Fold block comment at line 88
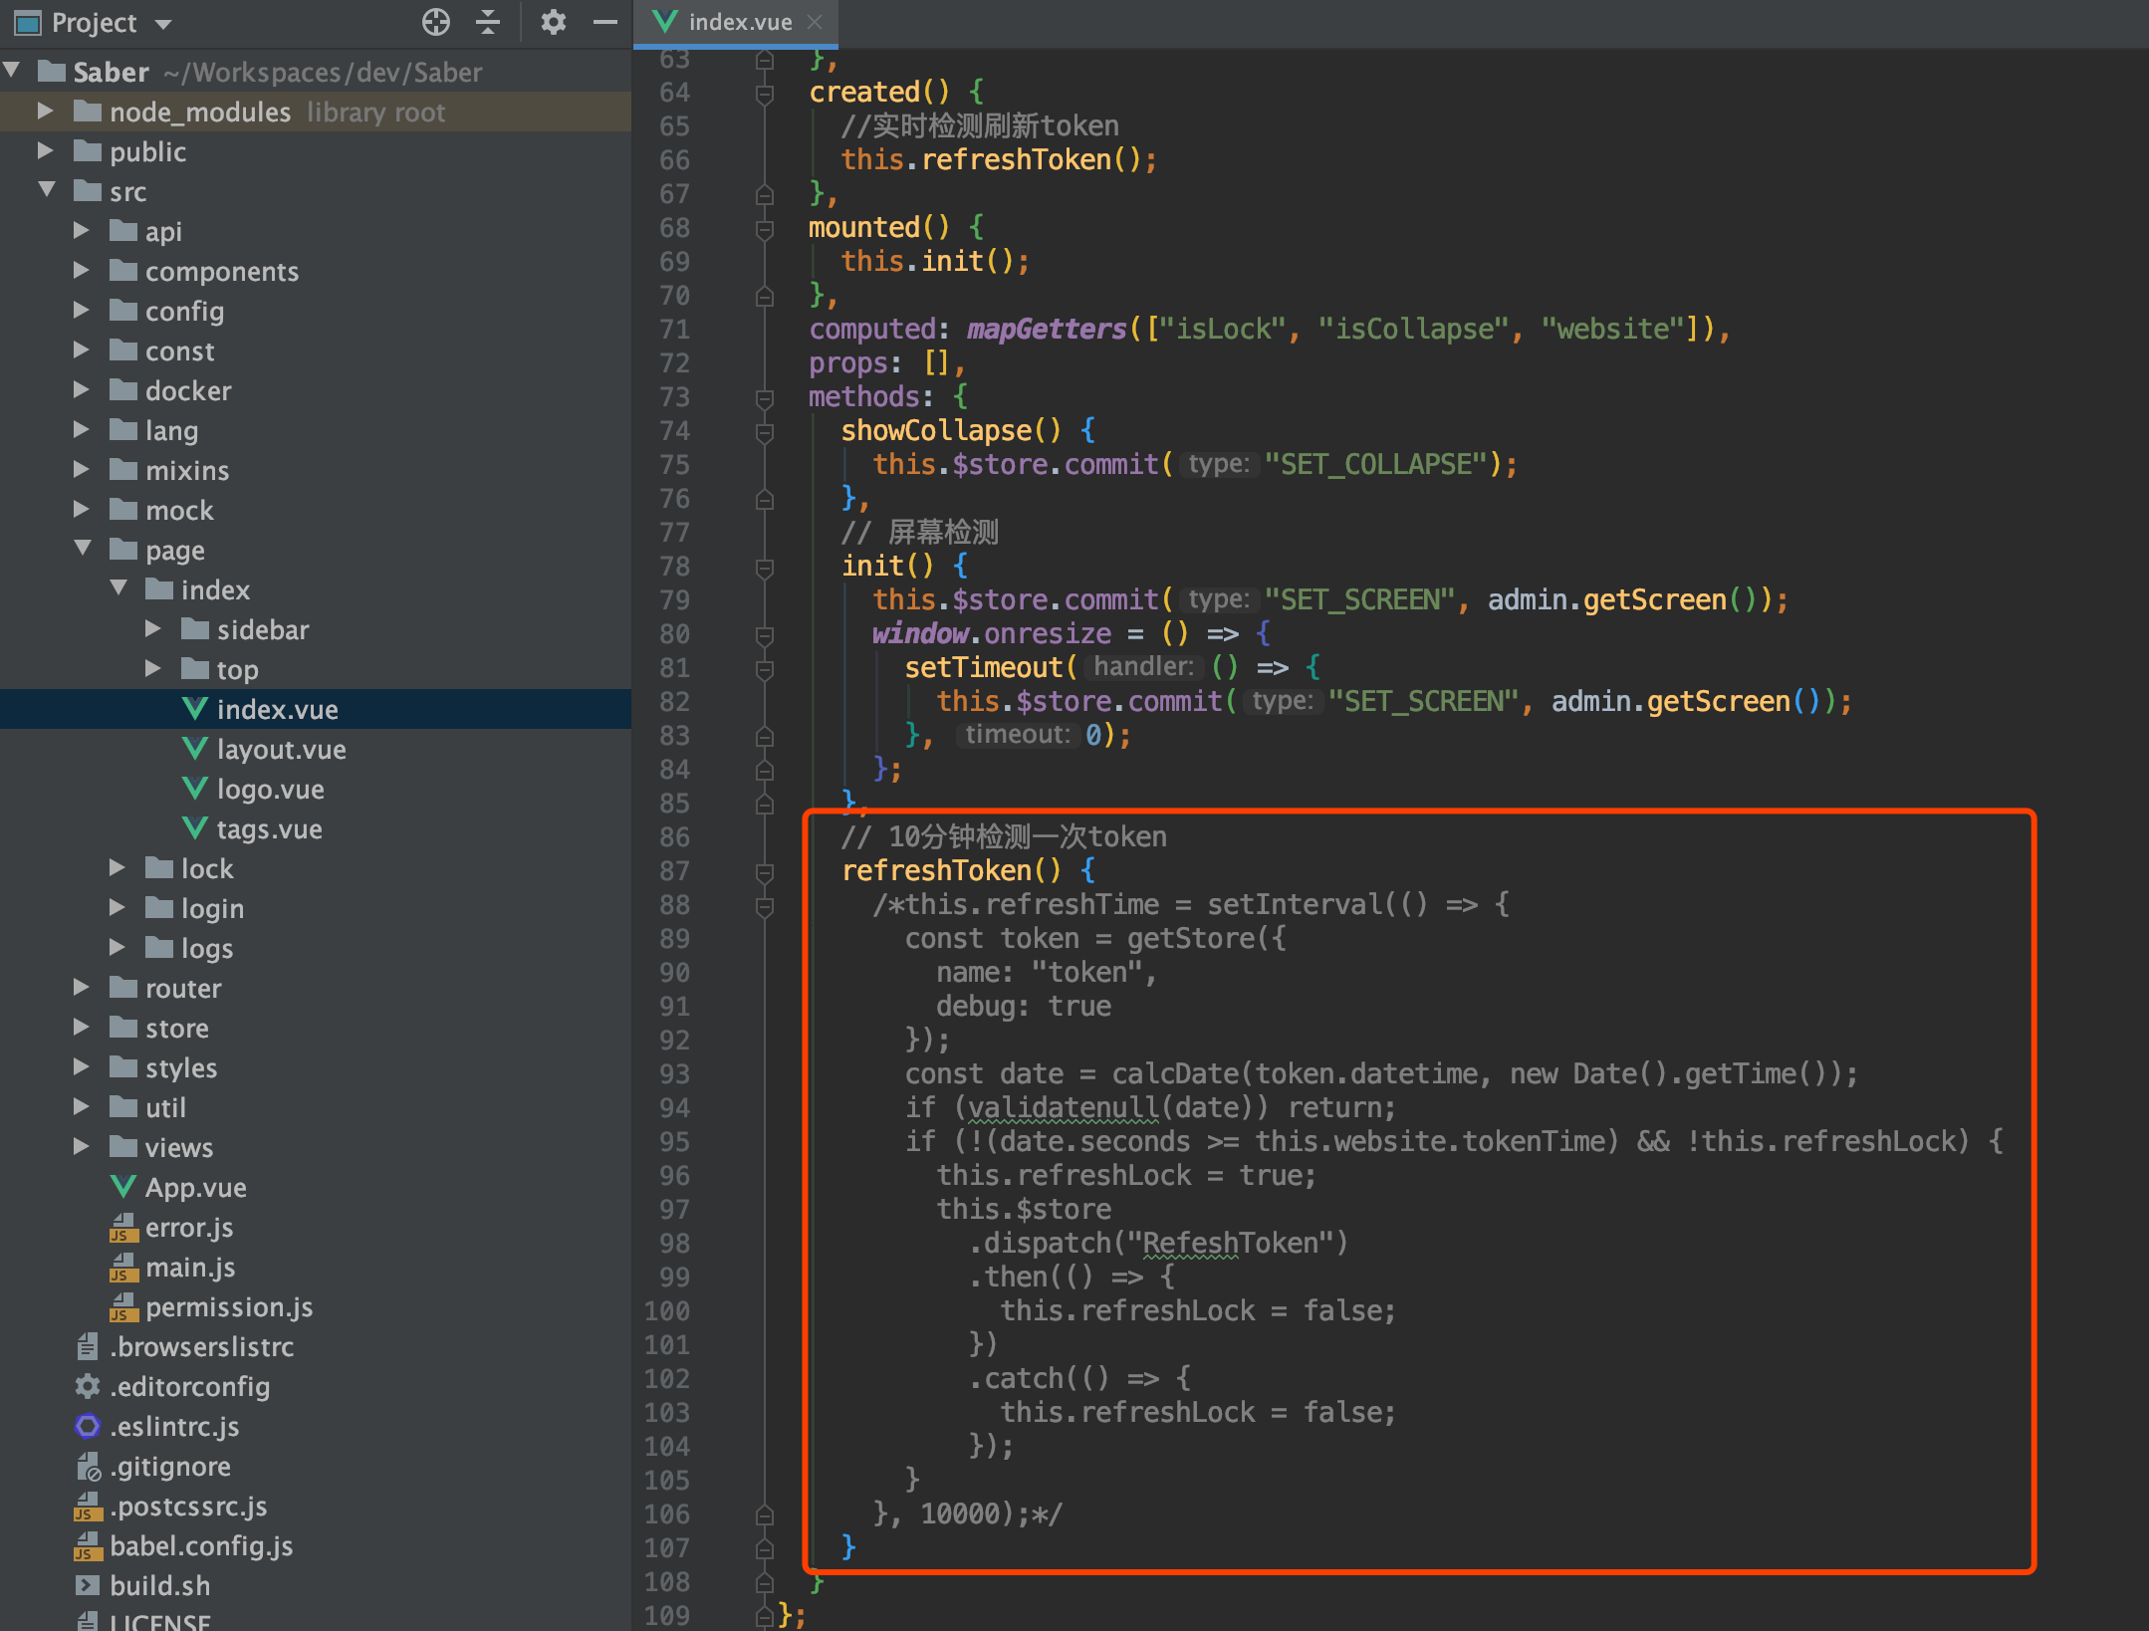Screen dimensions: 2149x1631 point(765,906)
